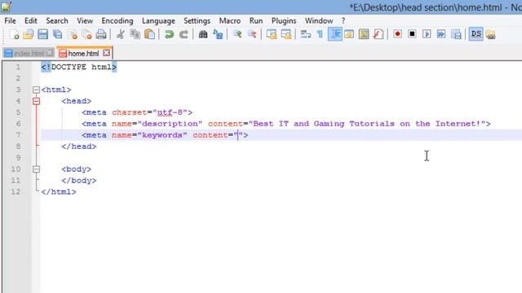Image resolution: width=522 pixels, height=293 pixels.
Task: Open the Encoding menu
Action: pos(117,20)
